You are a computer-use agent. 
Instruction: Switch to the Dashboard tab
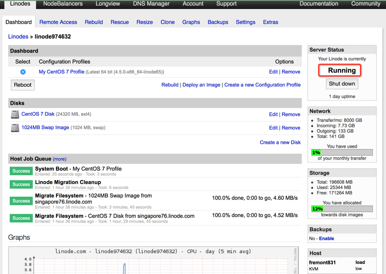point(19,22)
